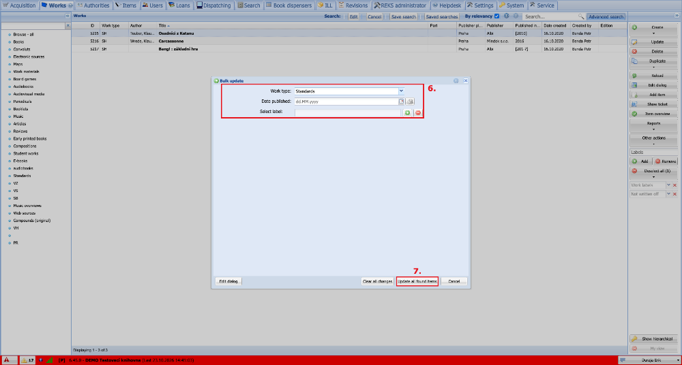Select Periodicals in category tree
The image size is (682, 365).
(23, 101)
